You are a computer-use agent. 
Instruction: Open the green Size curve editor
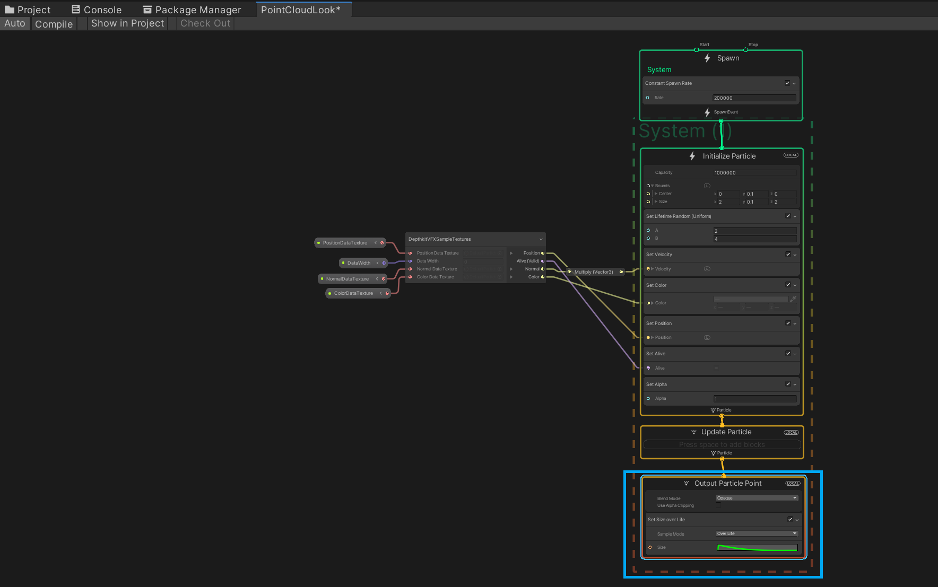[x=757, y=548]
